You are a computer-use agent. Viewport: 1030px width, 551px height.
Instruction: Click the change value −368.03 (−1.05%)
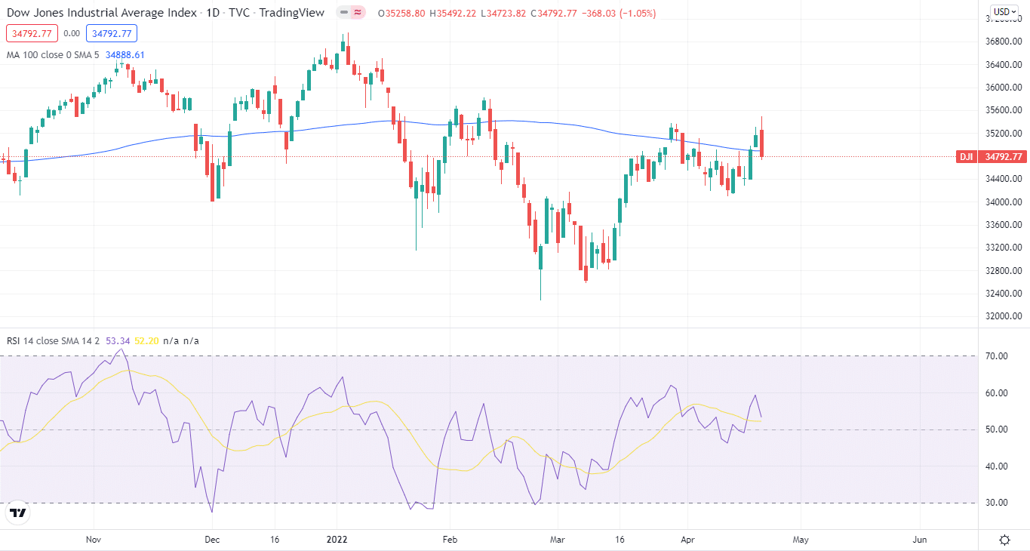coord(619,14)
